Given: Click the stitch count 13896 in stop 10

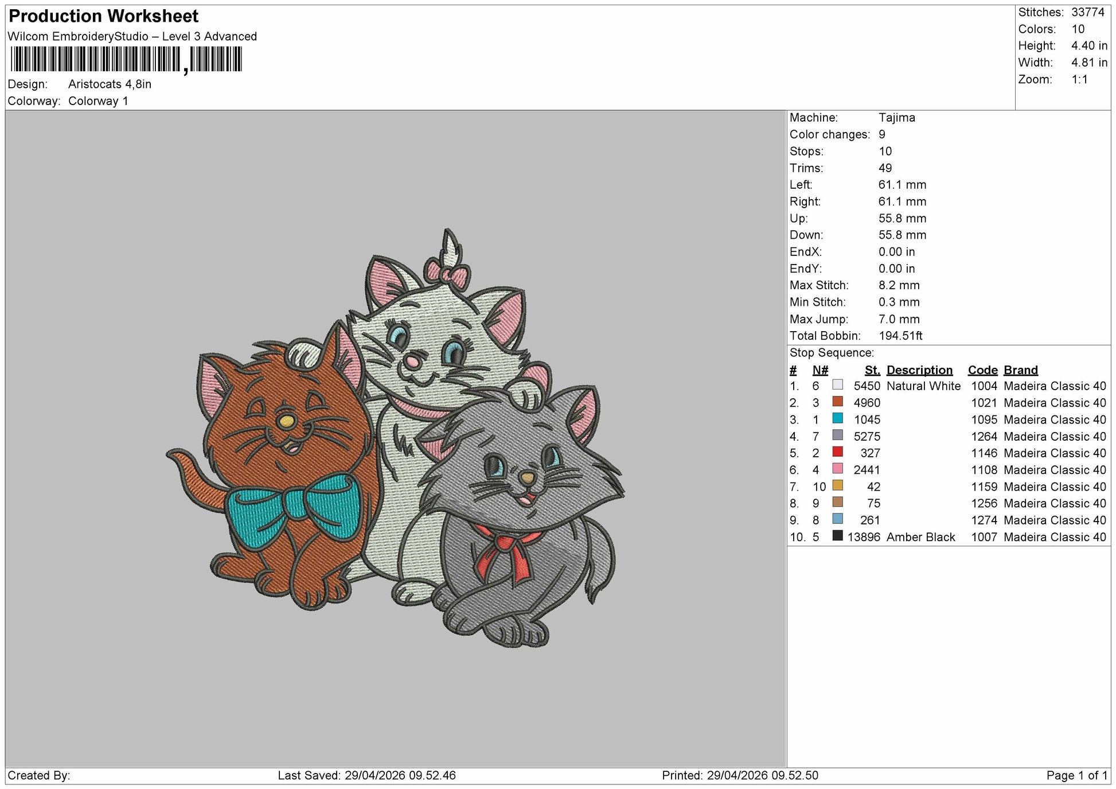Looking at the screenshot, I should (864, 537).
